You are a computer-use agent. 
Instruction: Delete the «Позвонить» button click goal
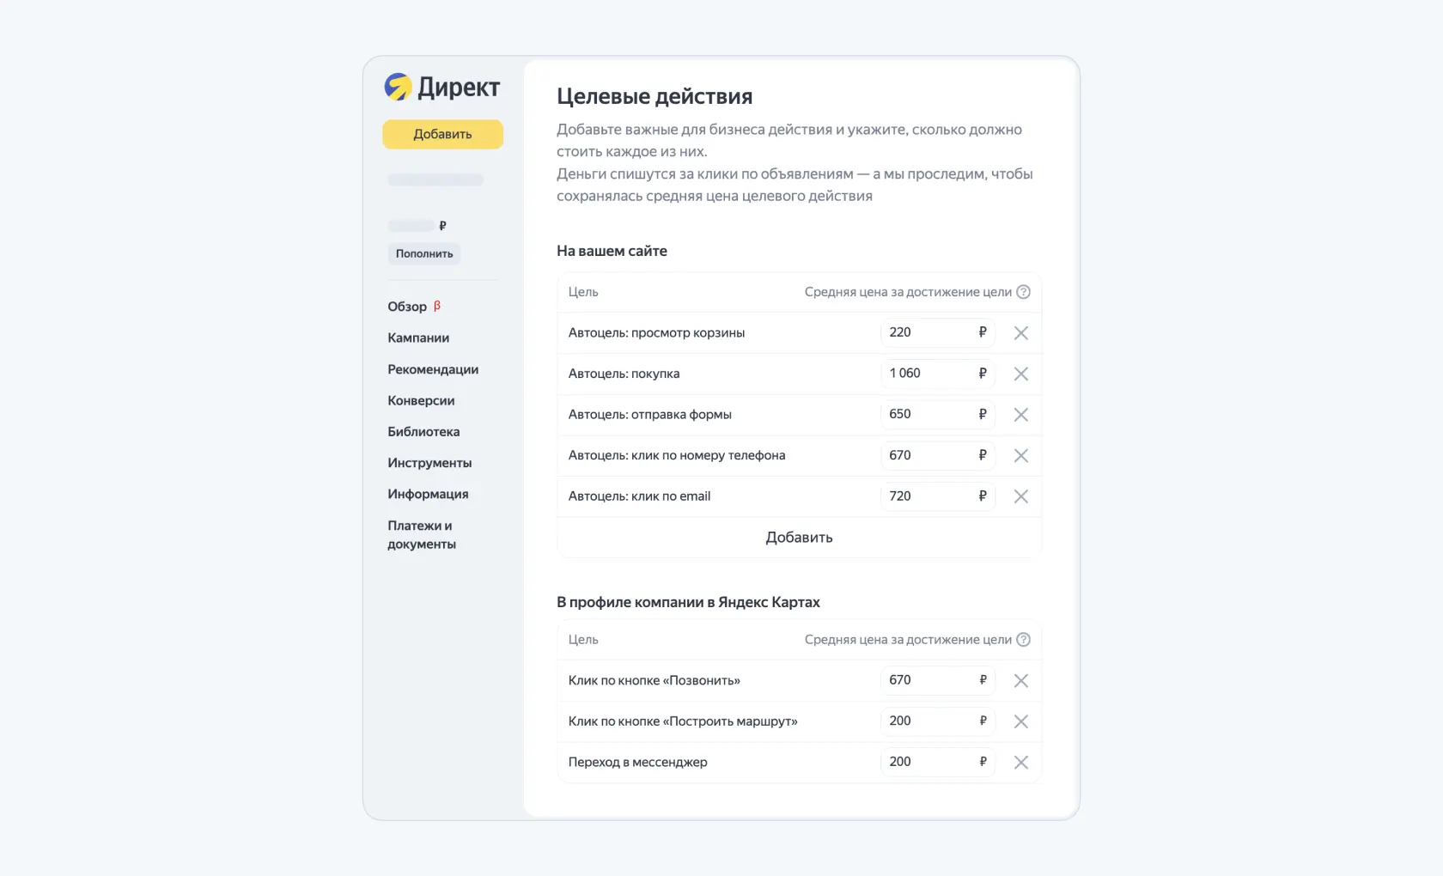click(x=1020, y=680)
